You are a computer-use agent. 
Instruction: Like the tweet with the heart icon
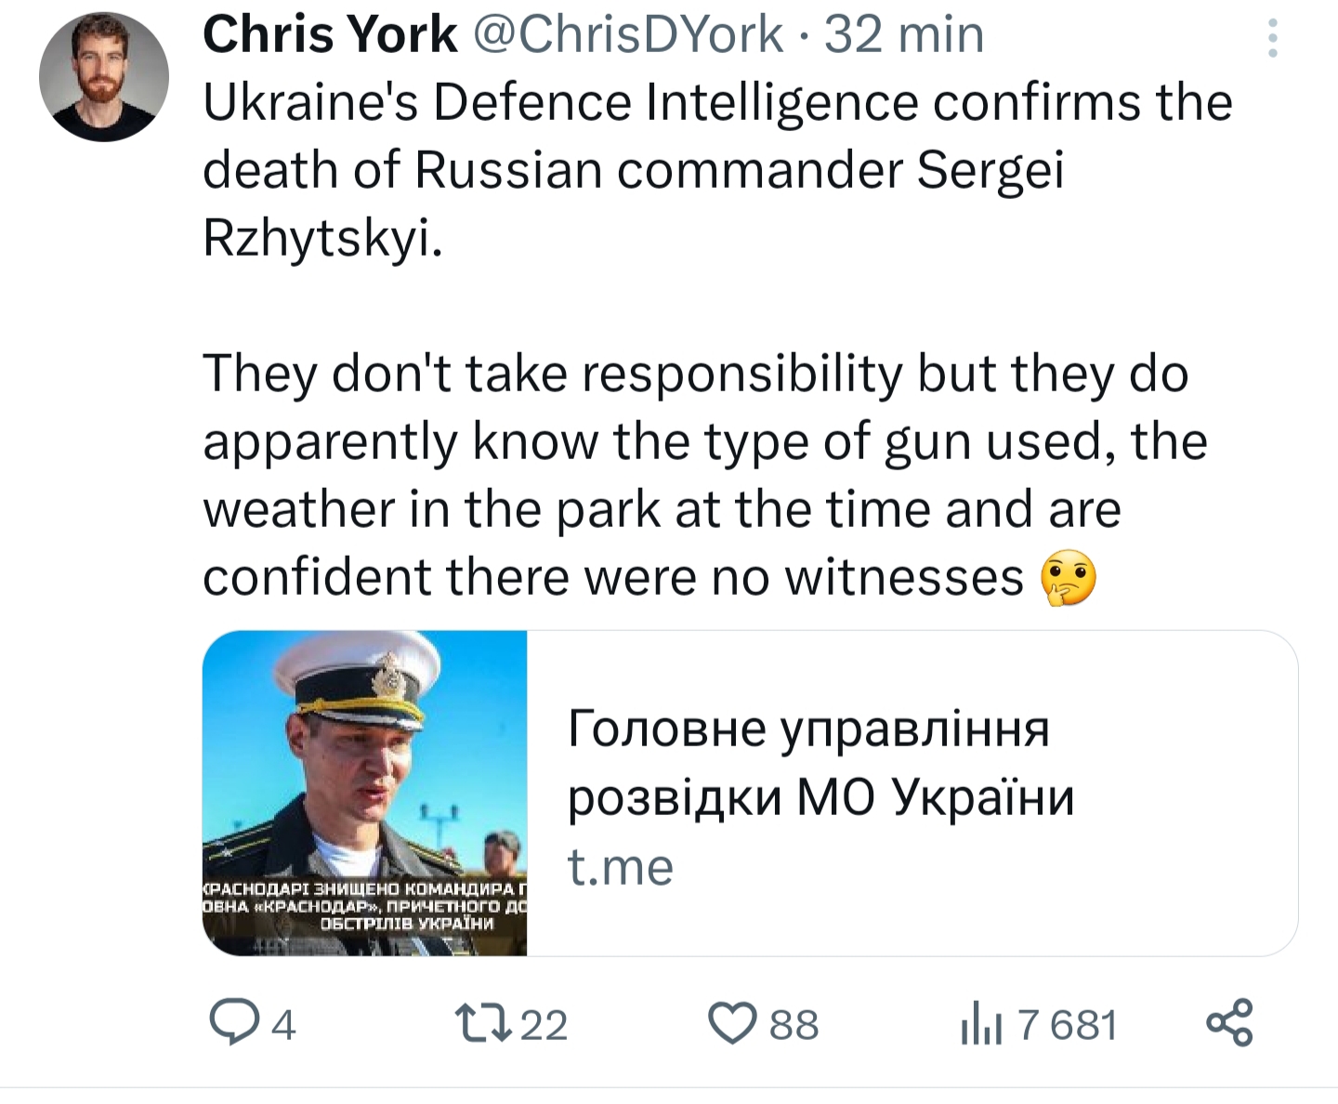[733, 1023]
